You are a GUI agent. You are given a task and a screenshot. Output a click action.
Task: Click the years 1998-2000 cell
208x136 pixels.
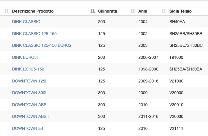(148, 69)
